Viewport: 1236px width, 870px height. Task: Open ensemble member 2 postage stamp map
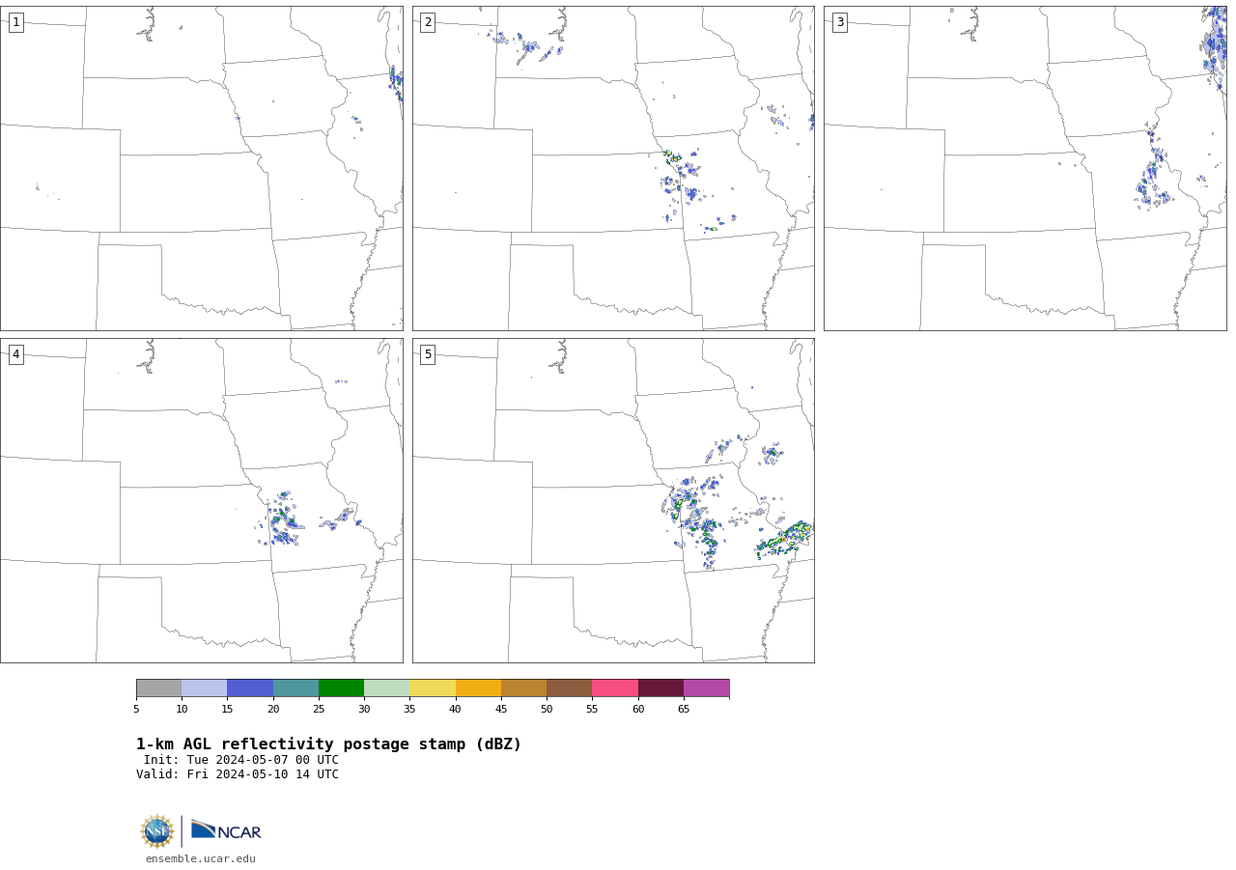613,168
